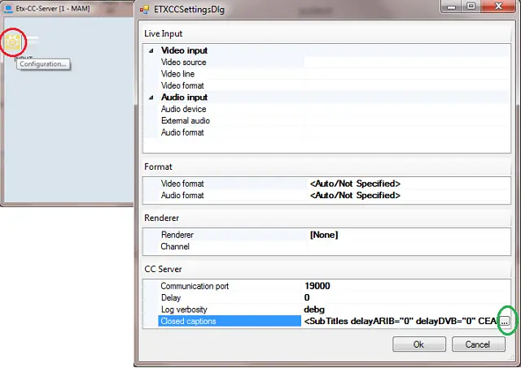Click the ETXCCSettingsDlg title bar icon
Viewport: 521px width, 368px height.
pos(145,11)
